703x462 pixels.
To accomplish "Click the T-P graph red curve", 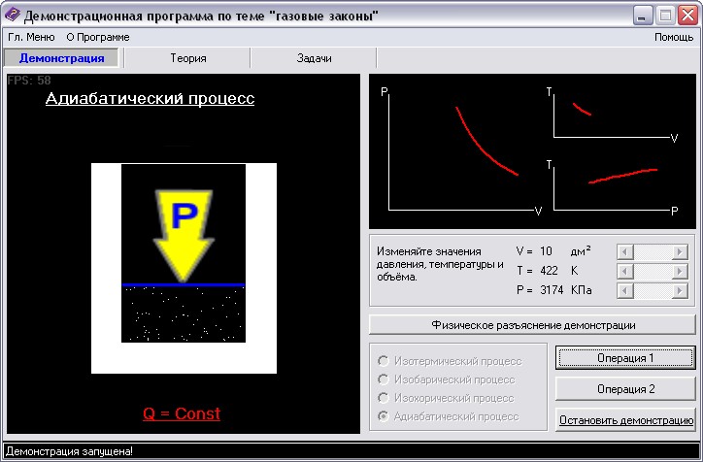I will (x=622, y=176).
